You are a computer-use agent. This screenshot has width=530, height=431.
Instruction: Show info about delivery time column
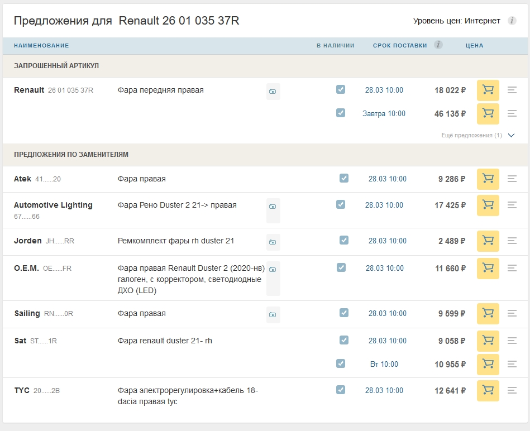tap(438, 45)
